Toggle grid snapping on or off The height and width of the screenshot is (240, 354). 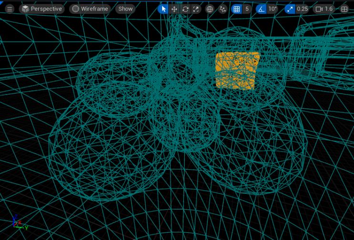(237, 9)
